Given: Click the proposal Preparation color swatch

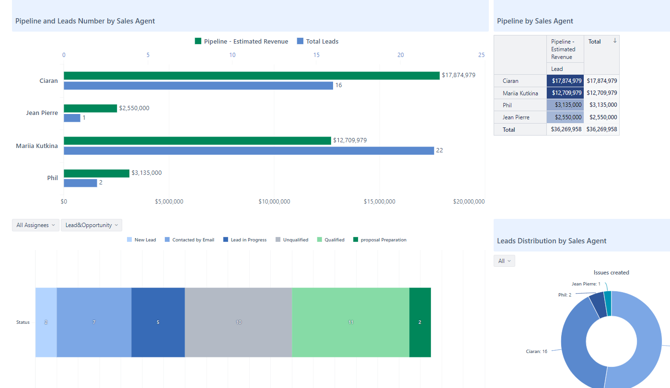Looking at the screenshot, I should tap(355, 240).
